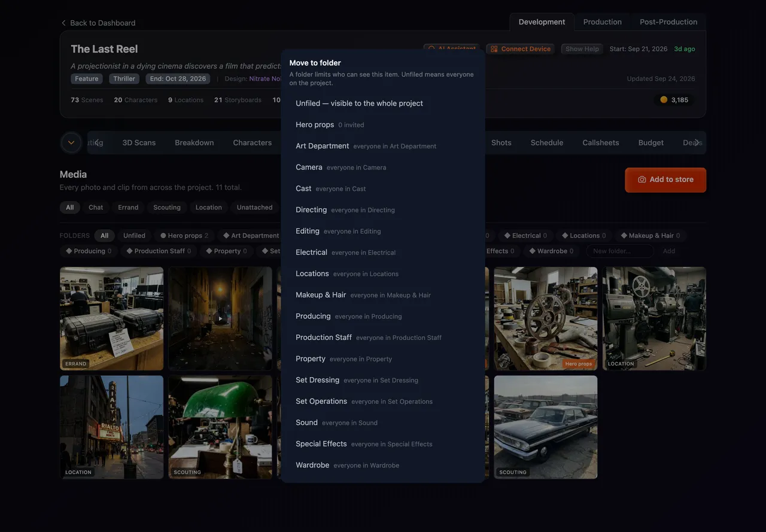Click the diamond icon on the Electrical folder chip
The image size is (766, 532).
(507, 236)
